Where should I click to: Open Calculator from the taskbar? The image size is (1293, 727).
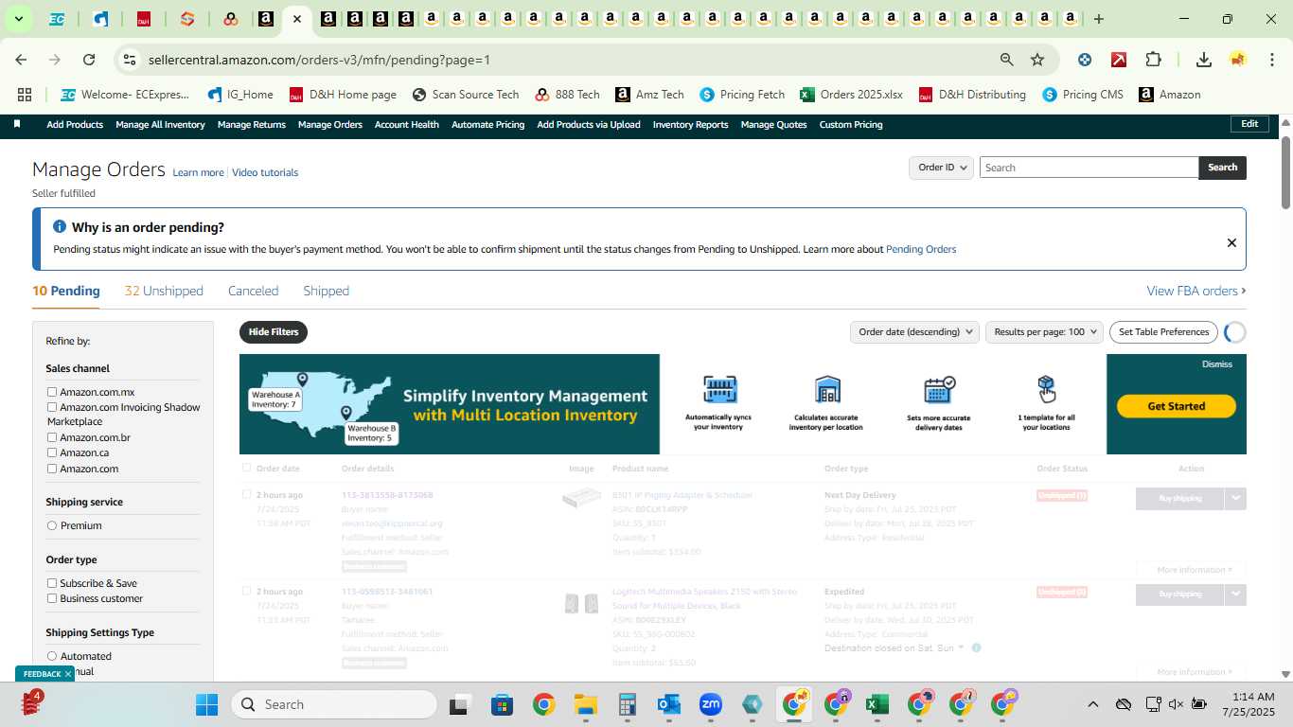627,704
